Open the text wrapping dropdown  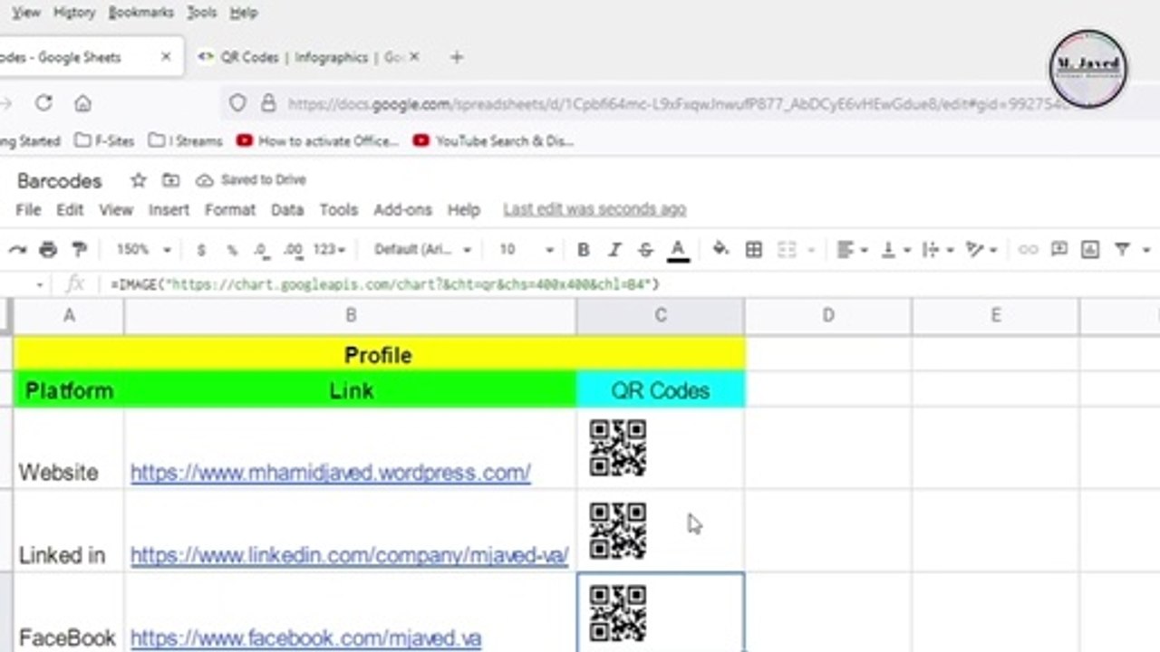(936, 249)
